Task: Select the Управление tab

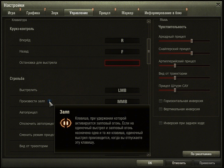Action: coord(79,13)
